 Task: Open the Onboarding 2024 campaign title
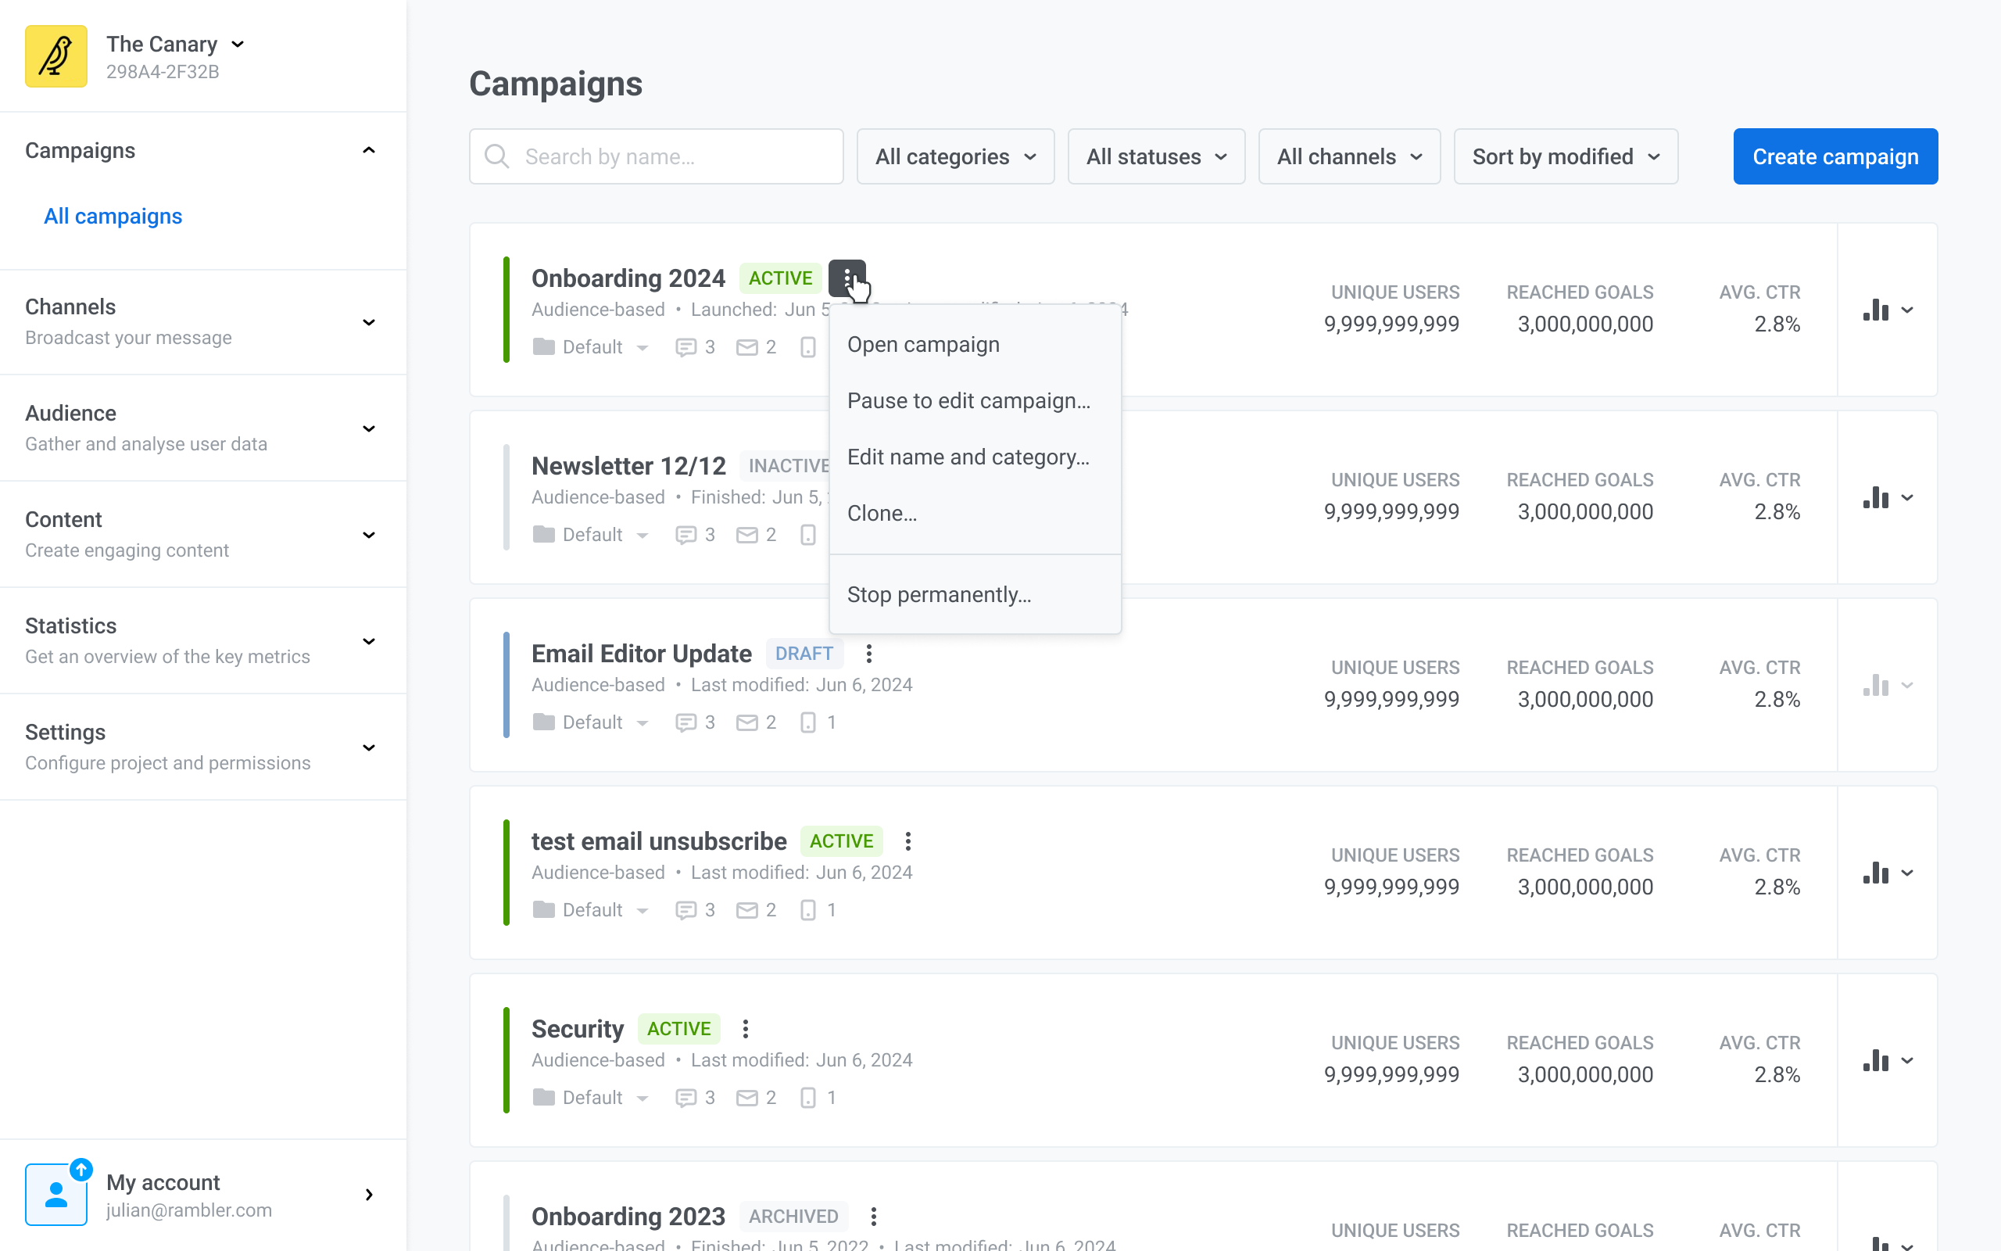click(628, 278)
